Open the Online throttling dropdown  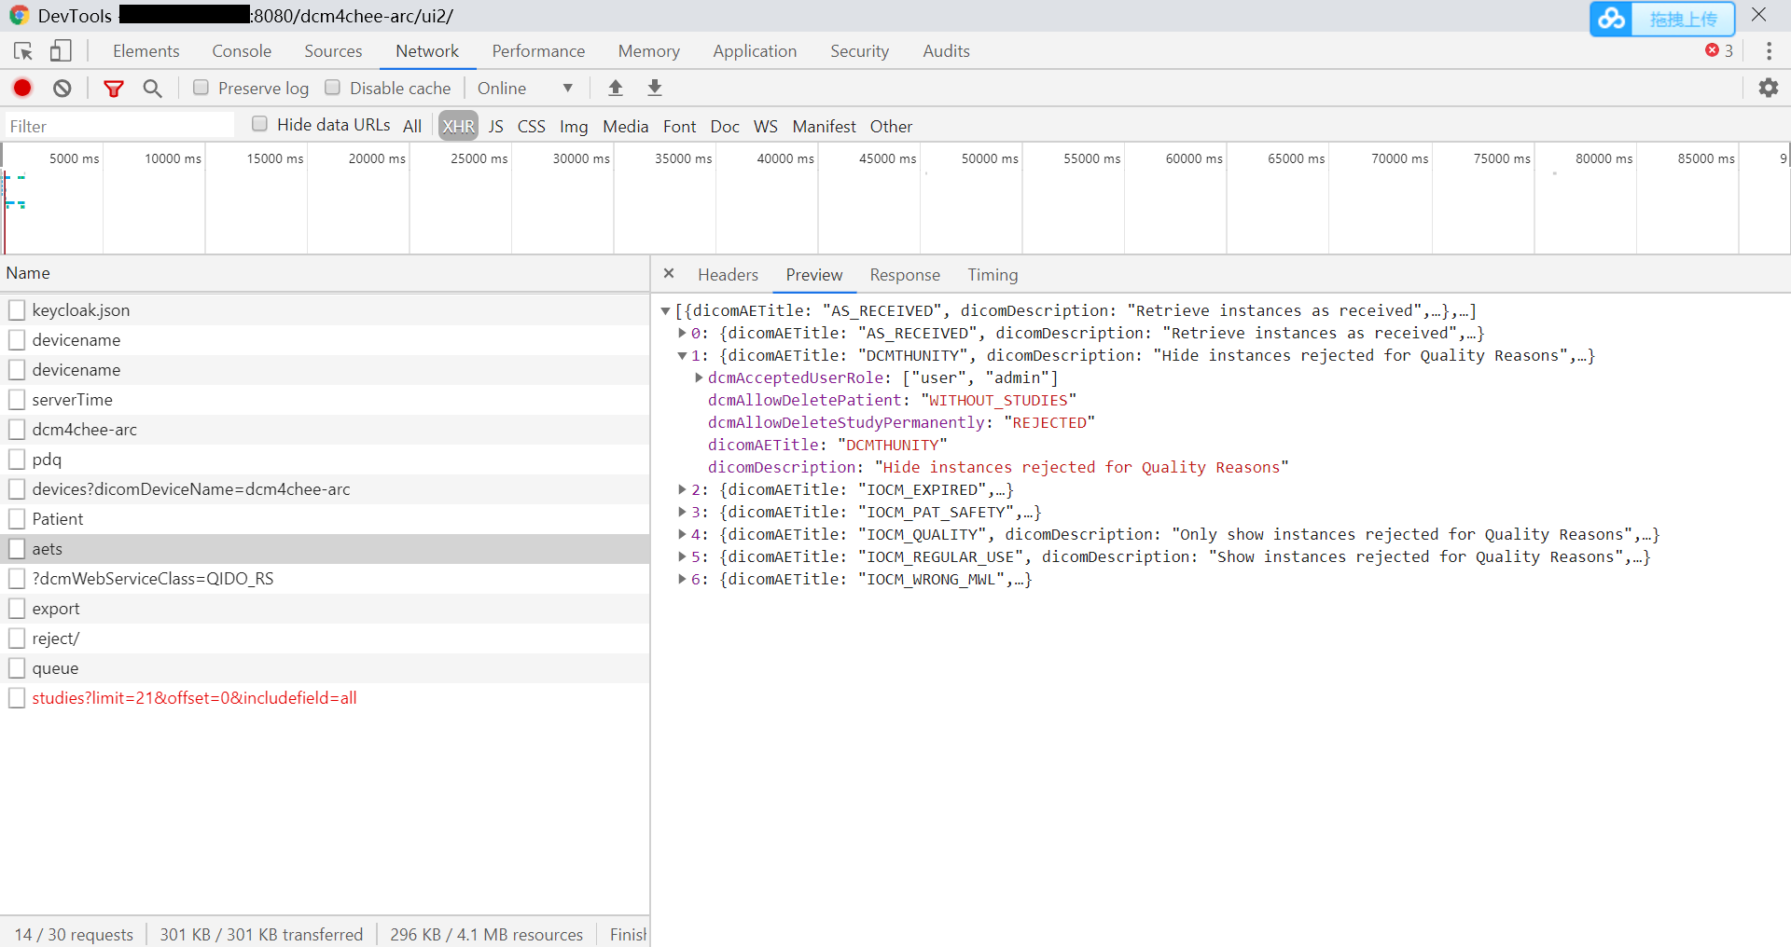point(525,88)
